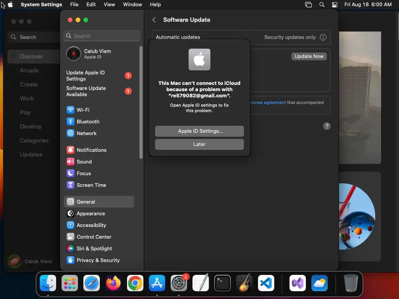Open Visual Studio from the Dock
This screenshot has height=299, width=399.
click(298, 283)
